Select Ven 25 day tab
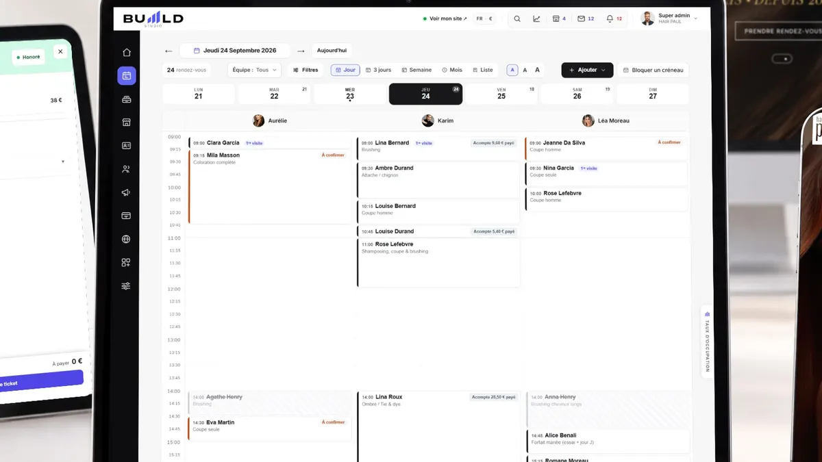This screenshot has height=462, width=822. [501, 94]
